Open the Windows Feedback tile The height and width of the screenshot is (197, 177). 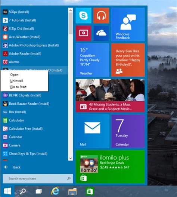pyautogui.click(x=128, y=24)
